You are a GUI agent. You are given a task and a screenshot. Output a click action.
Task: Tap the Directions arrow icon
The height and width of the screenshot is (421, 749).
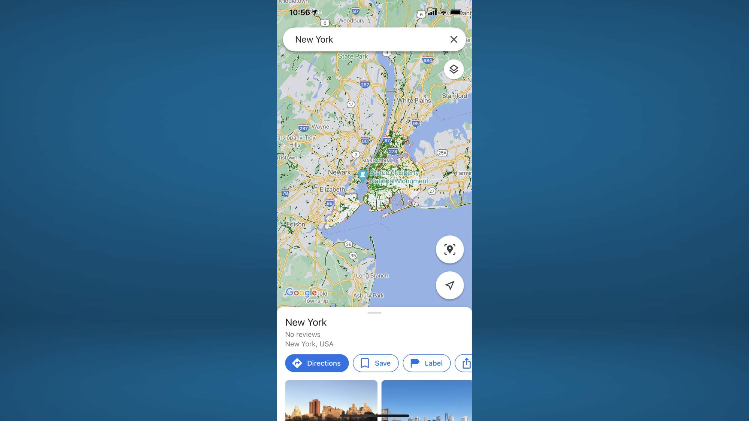pyautogui.click(x=297, y=363)
